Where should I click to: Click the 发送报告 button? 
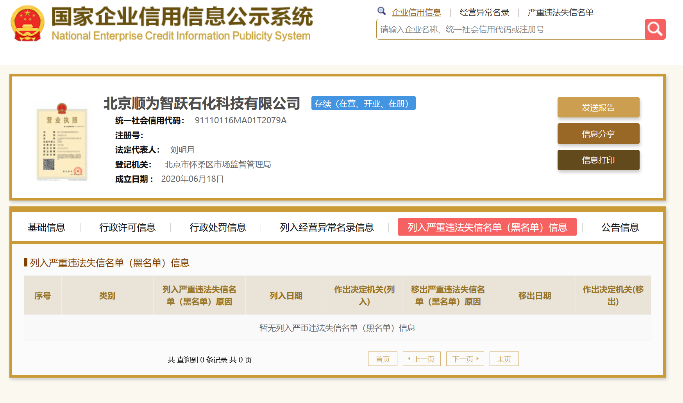(x=598, y=107)
